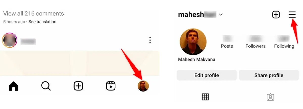Click the Edit profile button
303x109 pixels.
click(x=207, y=75)
